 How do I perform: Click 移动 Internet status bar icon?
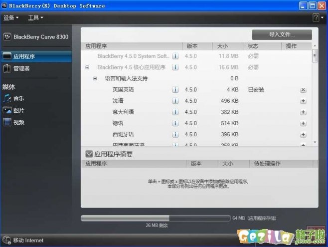point(6,240)
